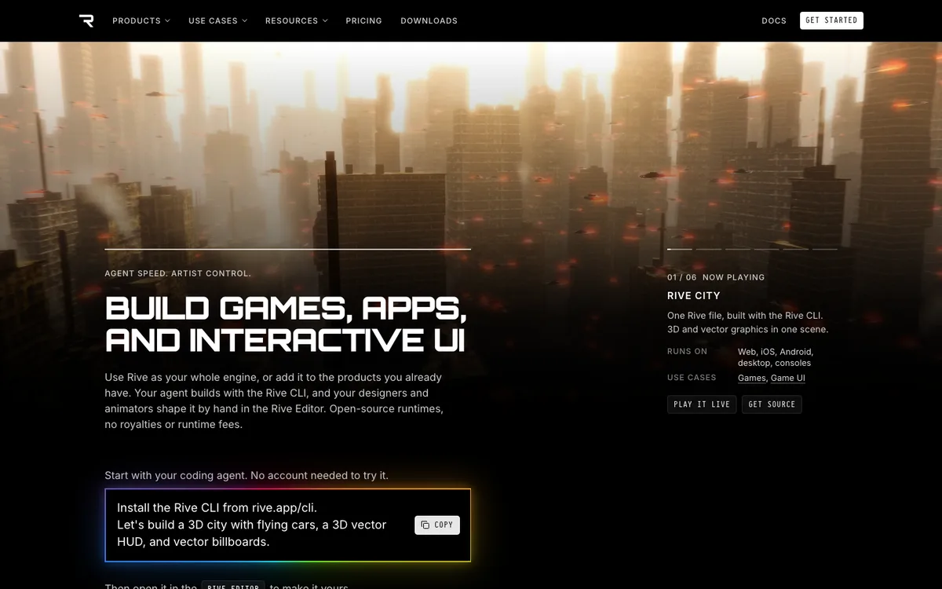The image size is (942, 589).
Task: Click the Rive logo in the navbar
Action: (x=86, y=20)
